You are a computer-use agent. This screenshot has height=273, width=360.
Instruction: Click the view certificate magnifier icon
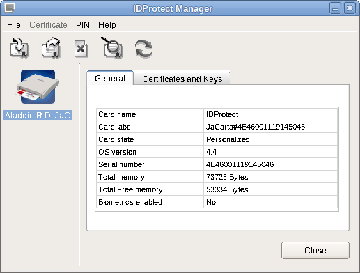112,47
